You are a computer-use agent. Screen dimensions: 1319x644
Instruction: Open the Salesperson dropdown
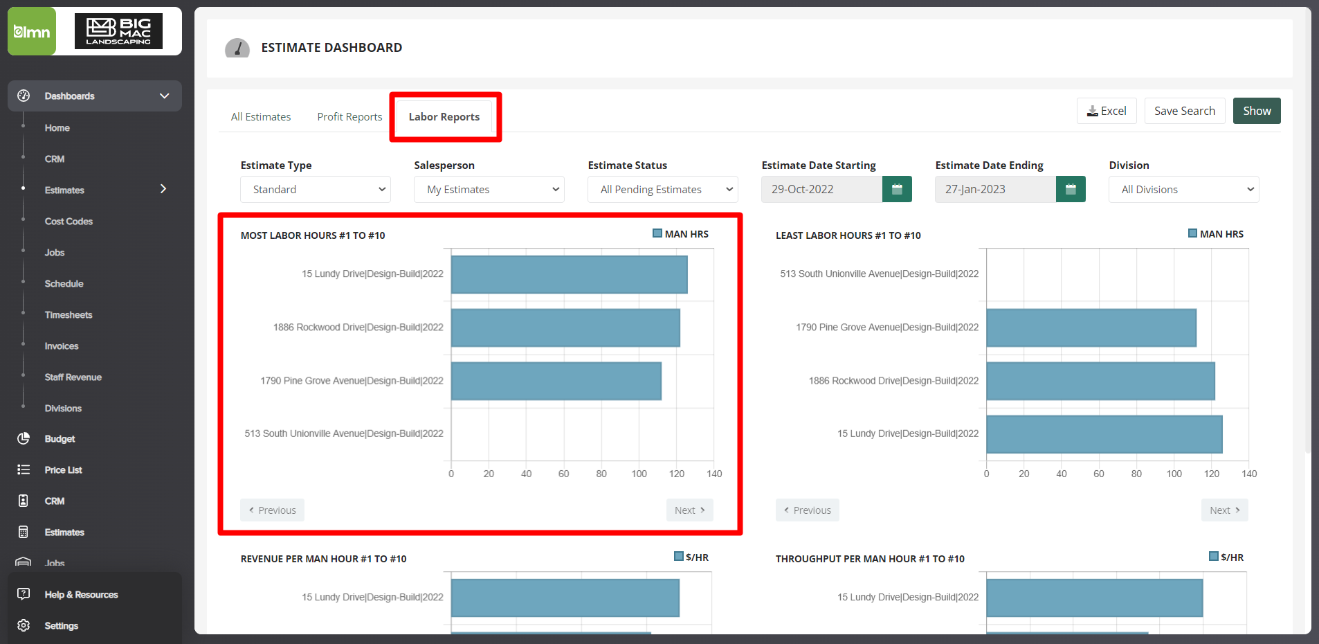click(489, 189)
